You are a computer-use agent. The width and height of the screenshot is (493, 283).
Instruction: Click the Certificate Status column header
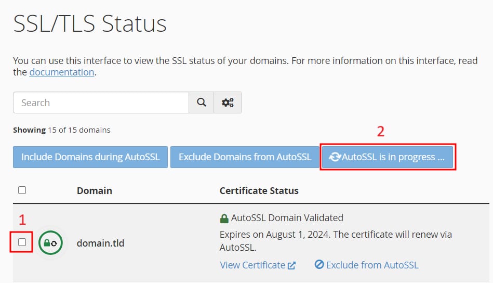click(x=259, y=190)
